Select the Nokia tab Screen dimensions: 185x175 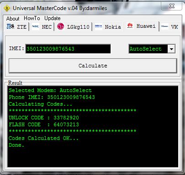[x=108, y=27]
